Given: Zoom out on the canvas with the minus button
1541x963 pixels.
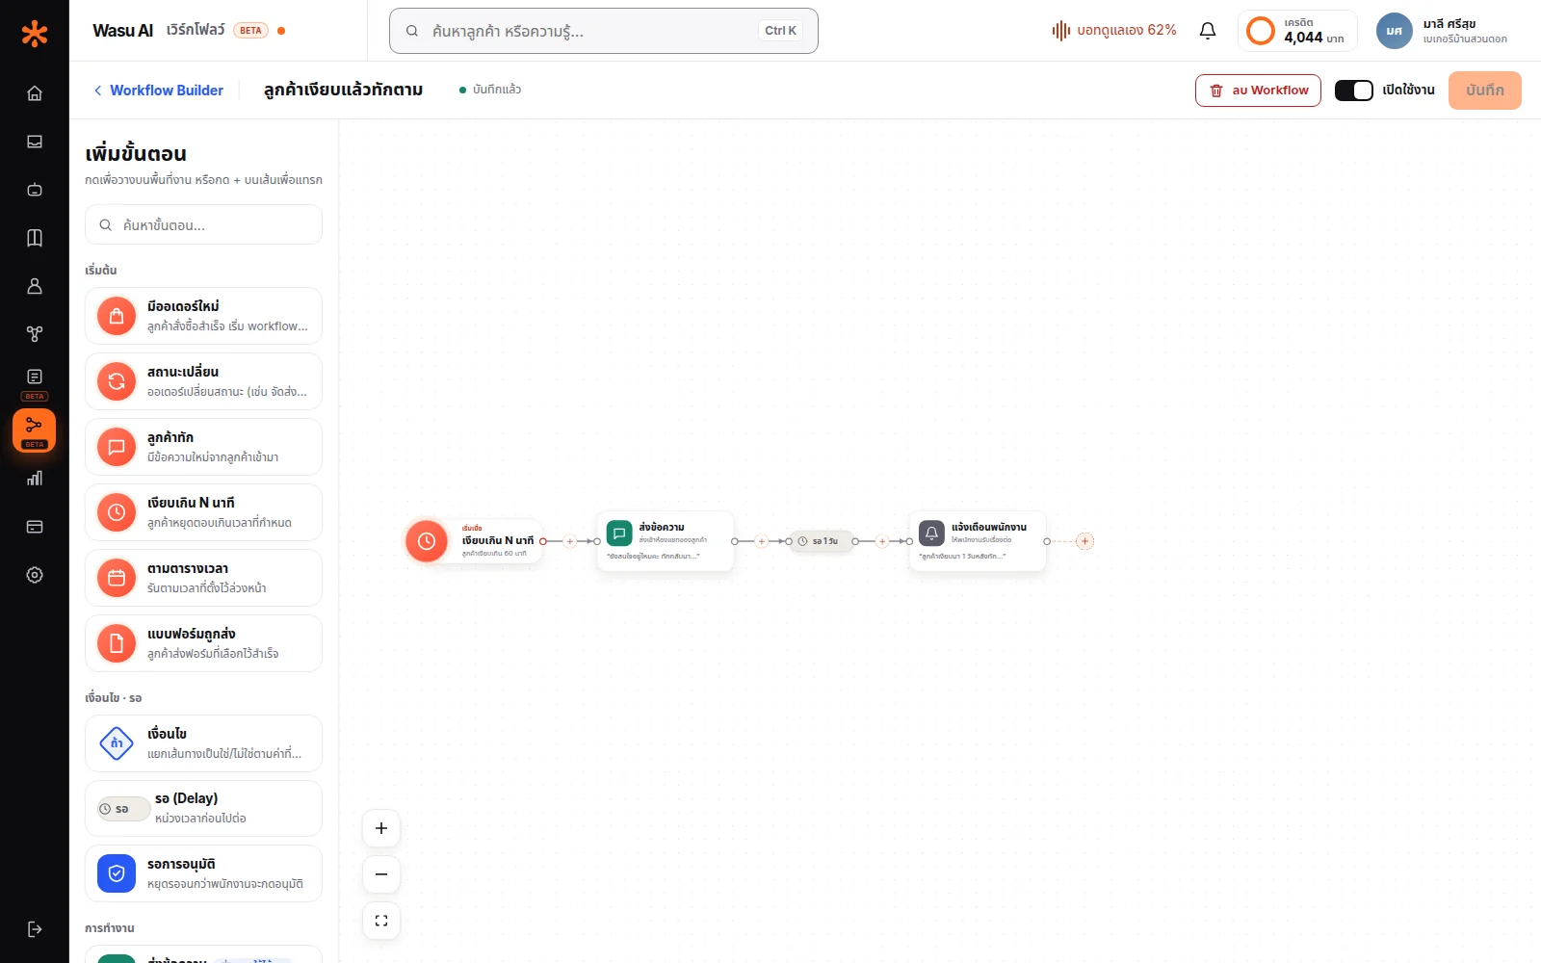Looking at the screenshot, I should point(381,874).
